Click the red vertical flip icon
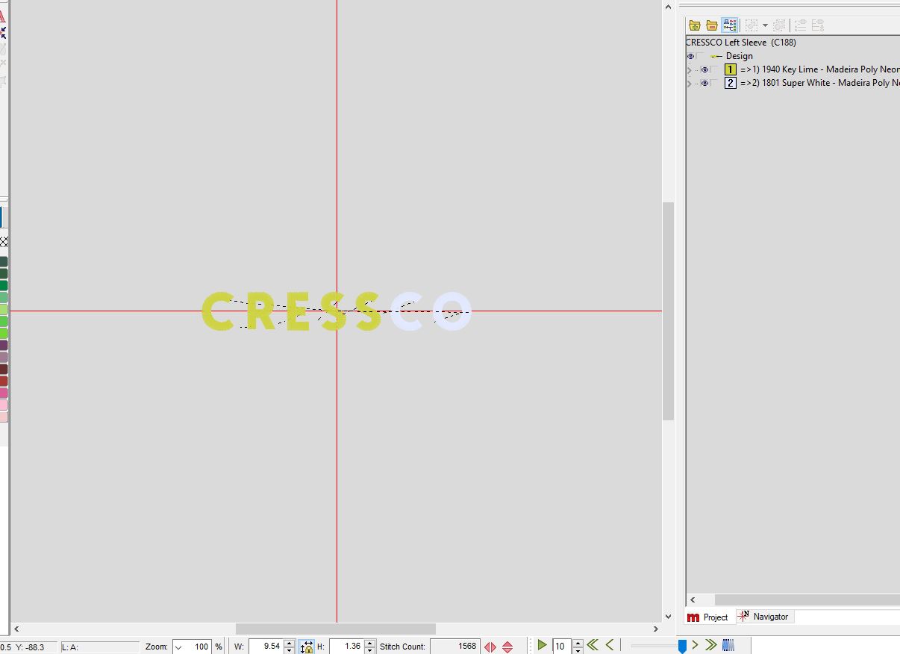Screen dimensions: 900x654 (507, 647)
